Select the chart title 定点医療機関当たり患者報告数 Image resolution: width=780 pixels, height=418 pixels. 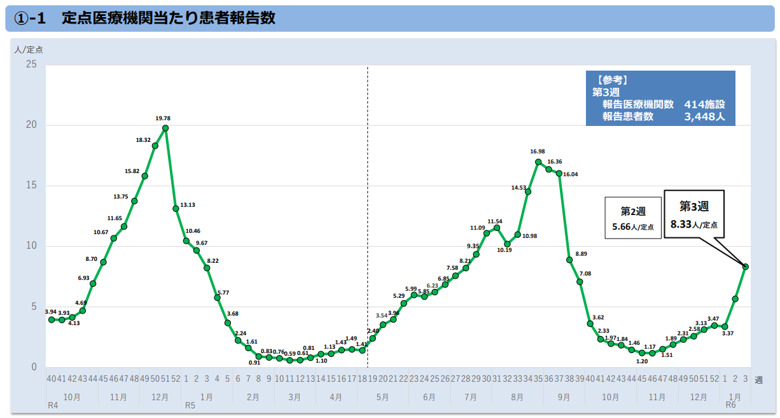(x=169, y=18)
